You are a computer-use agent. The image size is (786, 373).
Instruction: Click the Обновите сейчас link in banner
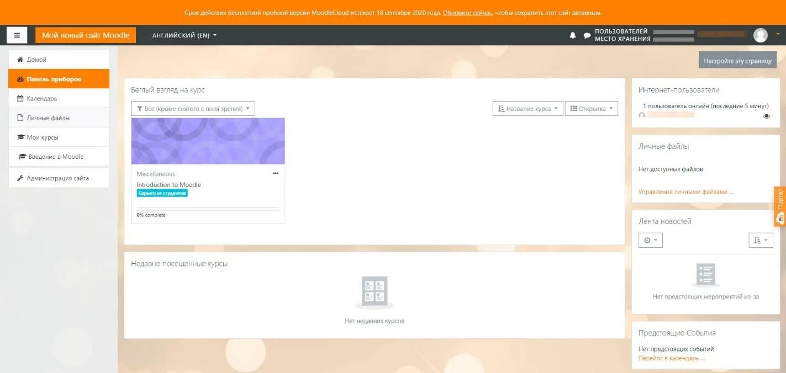pyautogui.click(x=467, y=13)
